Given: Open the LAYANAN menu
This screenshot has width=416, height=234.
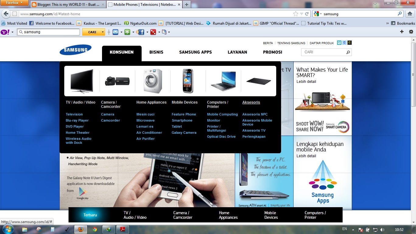Looking at the screenshot, I should click(x=238, y=52).
